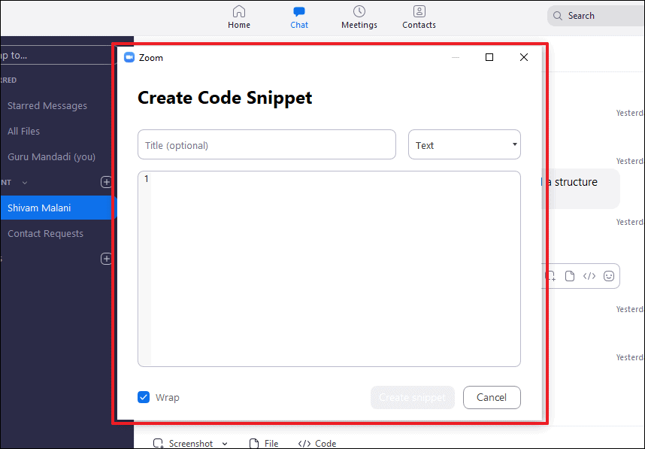
Task: Open the Home tab
Action: 239,17
